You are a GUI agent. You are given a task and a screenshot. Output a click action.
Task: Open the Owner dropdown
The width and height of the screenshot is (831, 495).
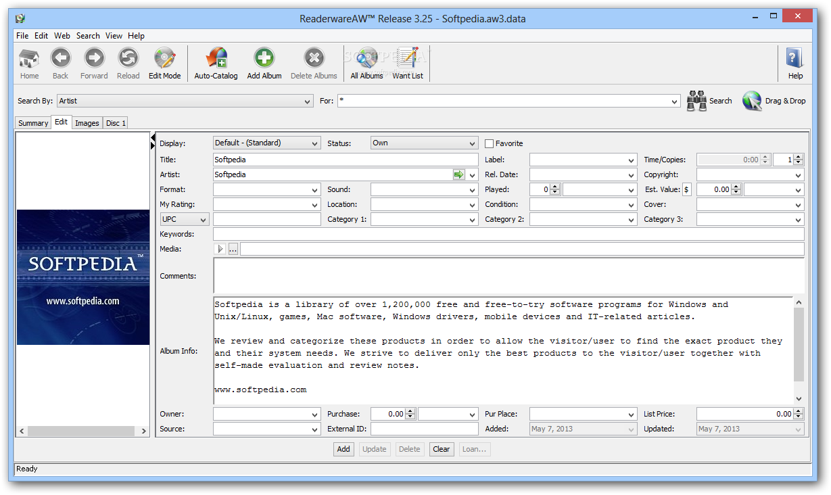(x=266, y=414)
